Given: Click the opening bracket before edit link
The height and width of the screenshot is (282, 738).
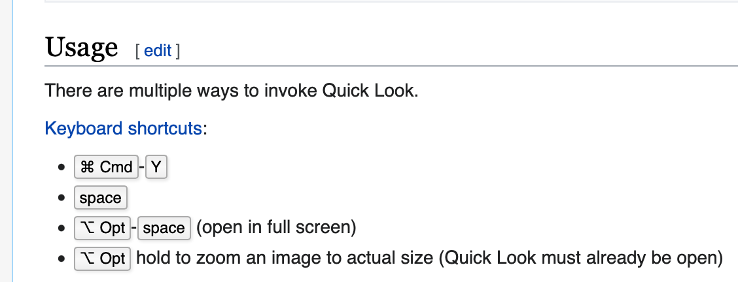Looking at the screenshot, I should pos(137,51).
